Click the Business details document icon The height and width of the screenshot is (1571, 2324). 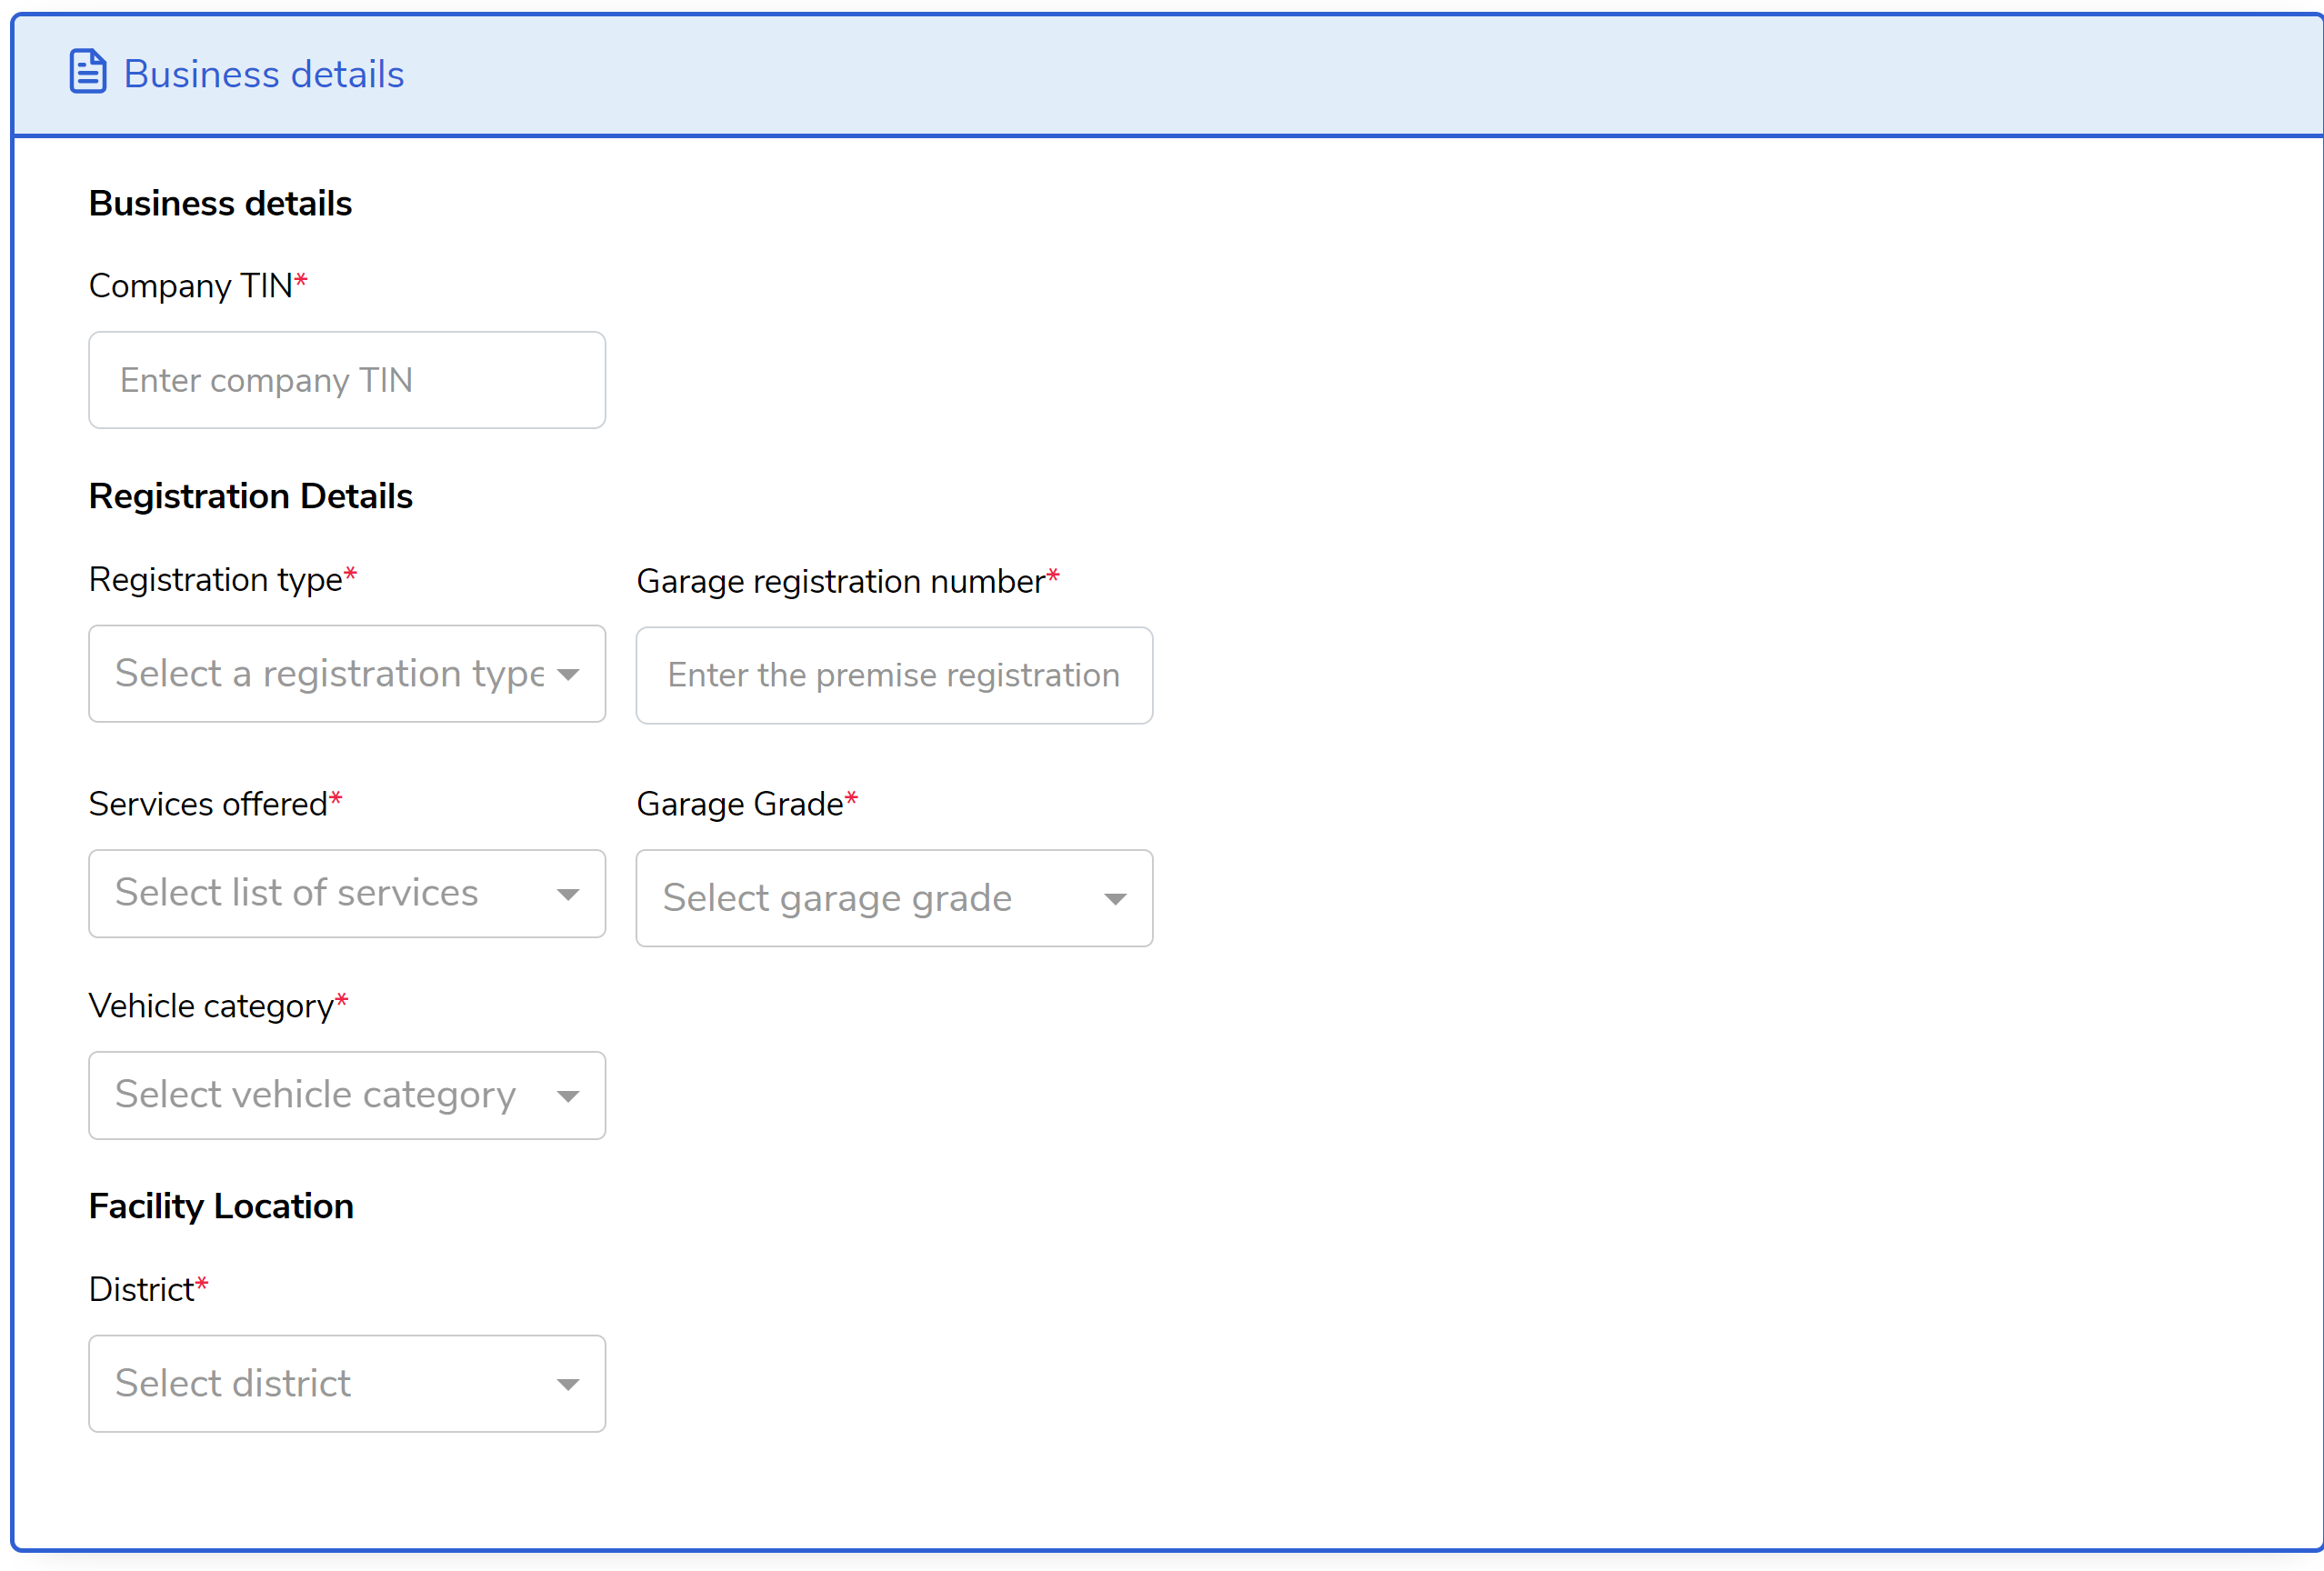tap(87, 72)
